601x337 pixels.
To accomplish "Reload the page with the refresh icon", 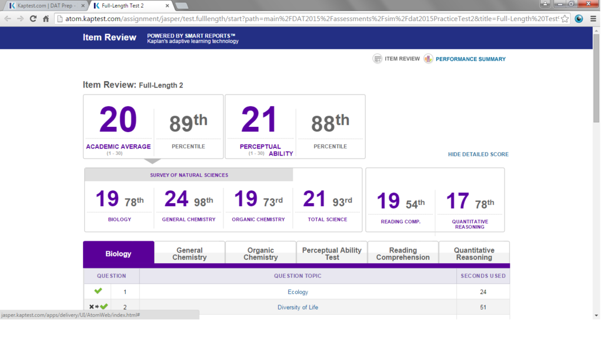I will coord(33,19).
